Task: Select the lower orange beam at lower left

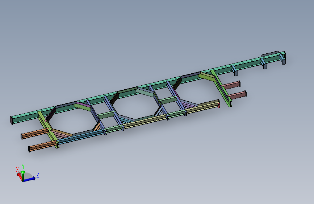Action: (43, 146)
